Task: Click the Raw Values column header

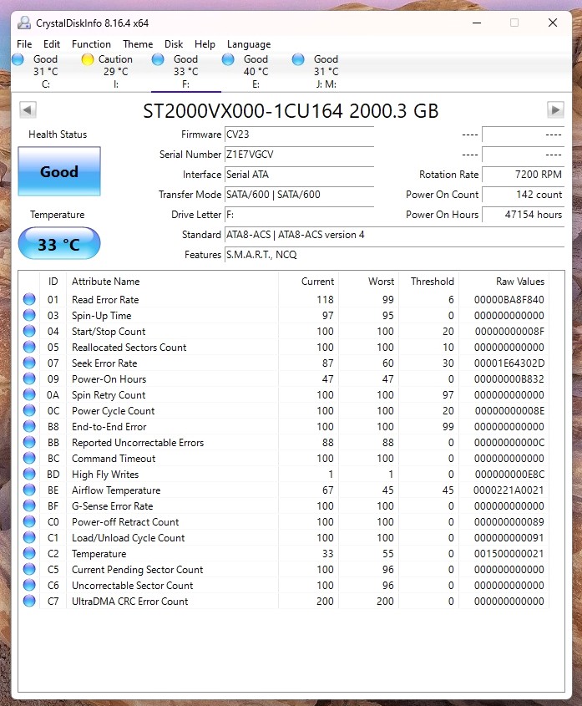Action: tap(519, 282)
